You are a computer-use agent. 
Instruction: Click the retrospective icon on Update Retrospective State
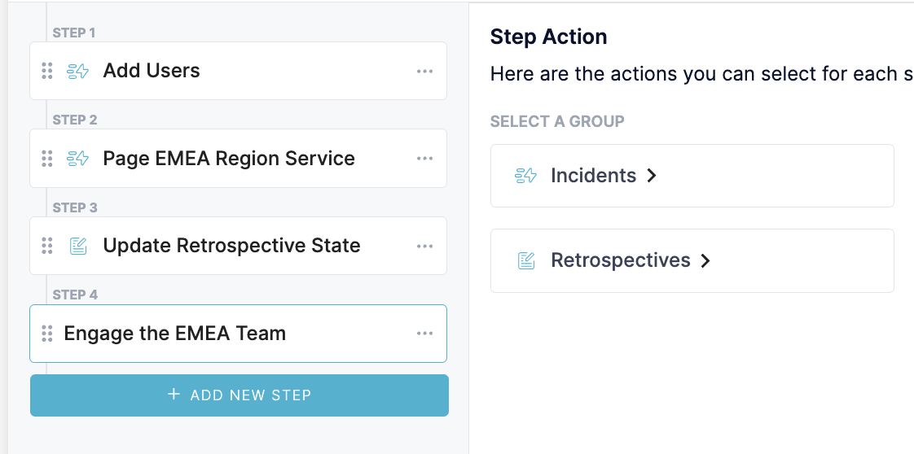pyautogui.click(x=77, y=246)
